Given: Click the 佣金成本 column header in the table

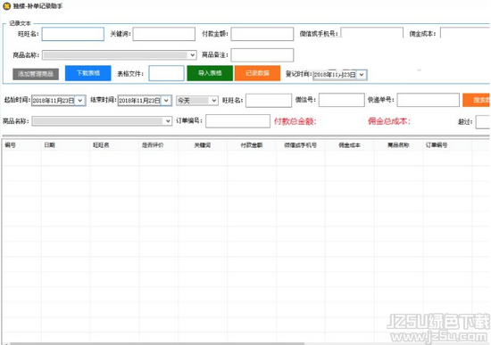Looking at the screenshot, I should coord(349,145).
